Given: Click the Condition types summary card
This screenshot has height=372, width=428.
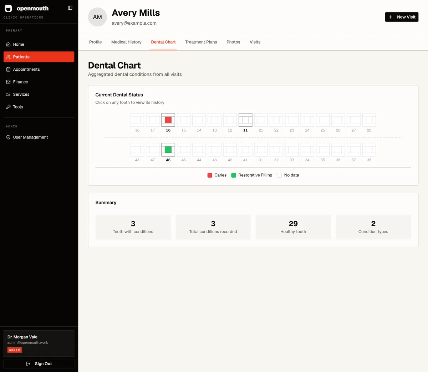Looking at the screenshot, I should coord(373,227).
